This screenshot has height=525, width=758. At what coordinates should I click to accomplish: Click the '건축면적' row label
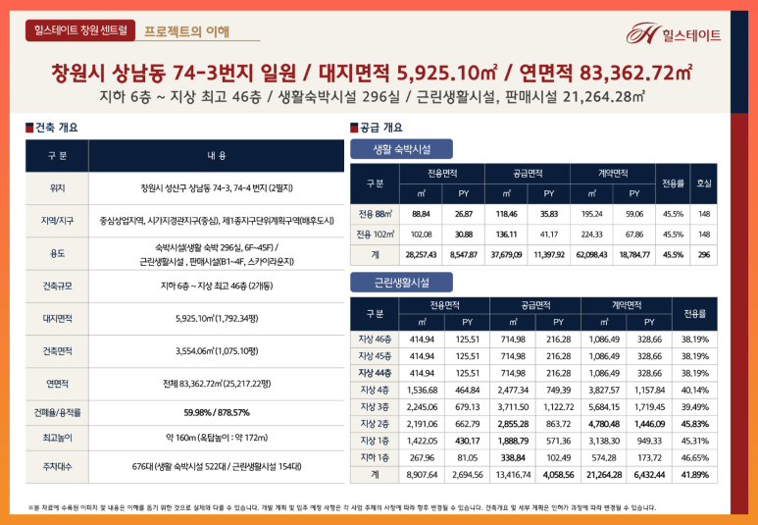pyautogui.click(x=57, y=350)
